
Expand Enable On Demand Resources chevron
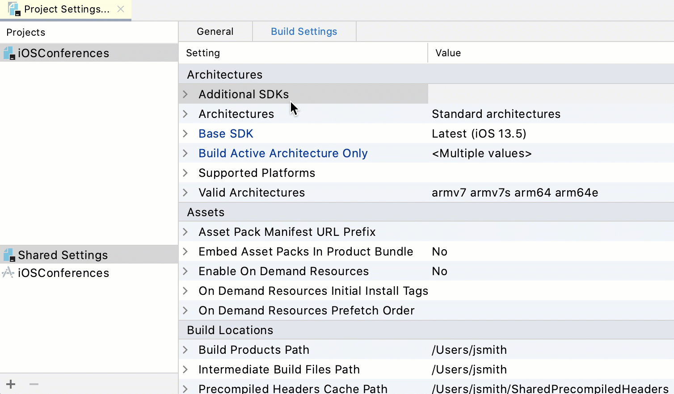click(185, 271)
